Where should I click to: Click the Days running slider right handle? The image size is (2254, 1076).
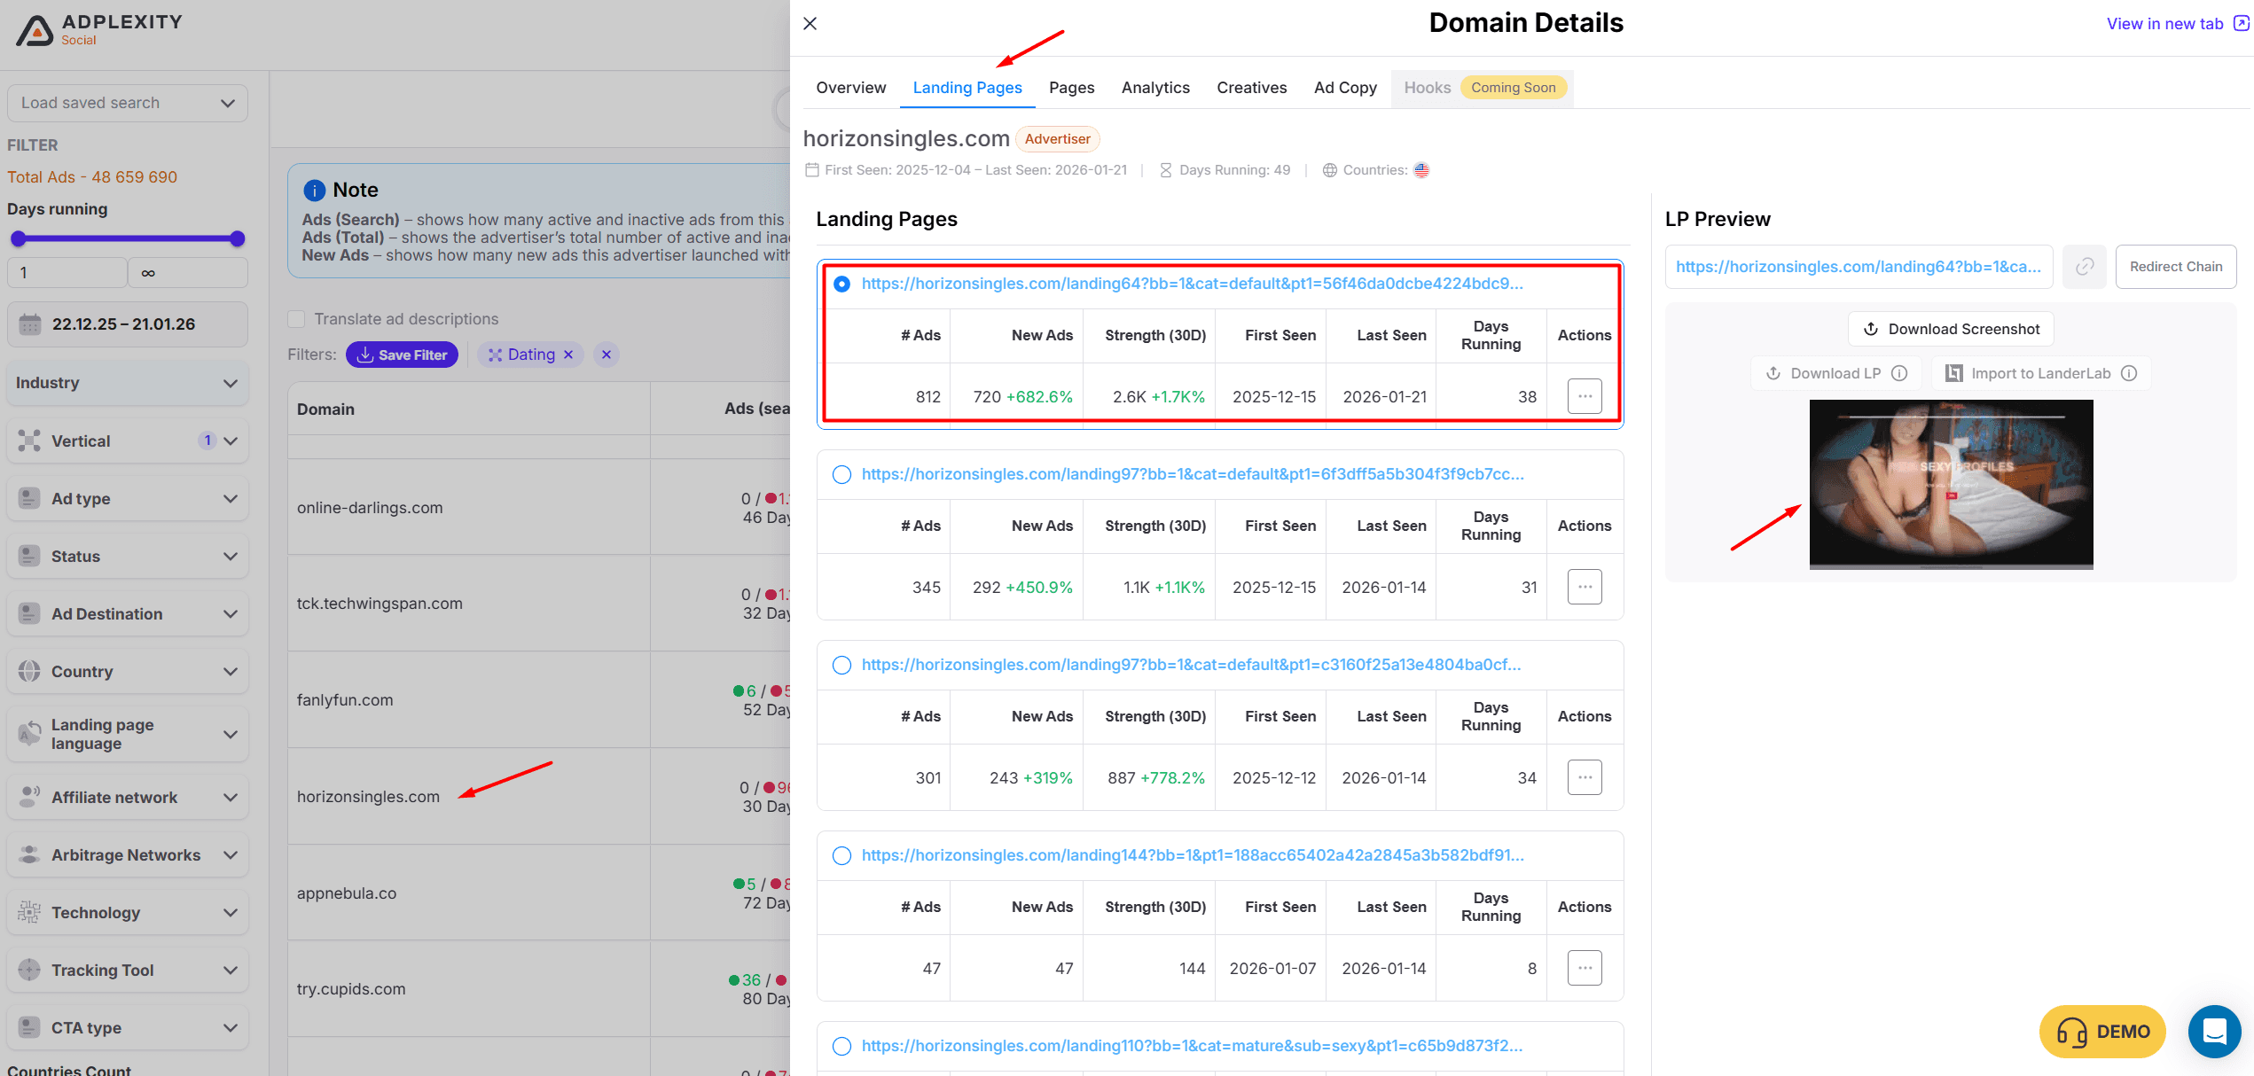(x=237, y=238)
